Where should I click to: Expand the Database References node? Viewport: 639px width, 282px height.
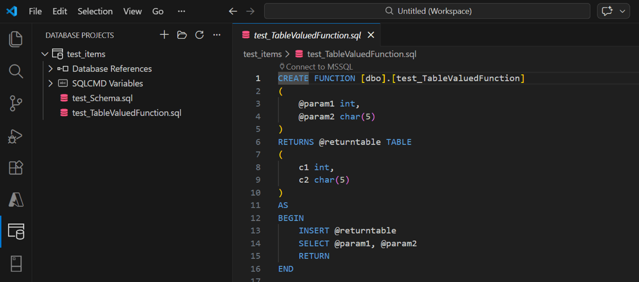point(51,68)
